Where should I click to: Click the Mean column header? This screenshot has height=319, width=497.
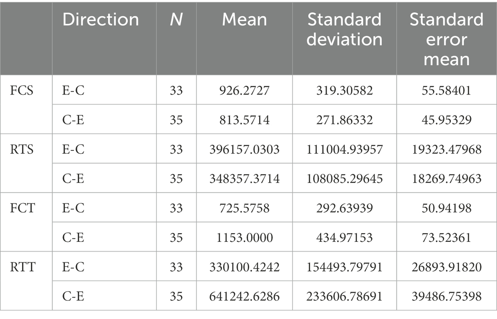244,20
